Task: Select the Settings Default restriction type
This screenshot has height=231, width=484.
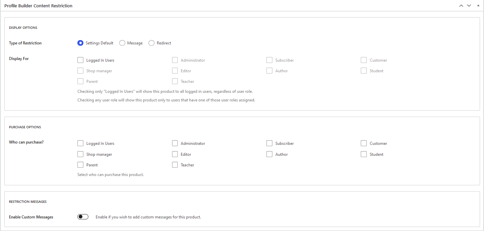Action: [80, 43]
